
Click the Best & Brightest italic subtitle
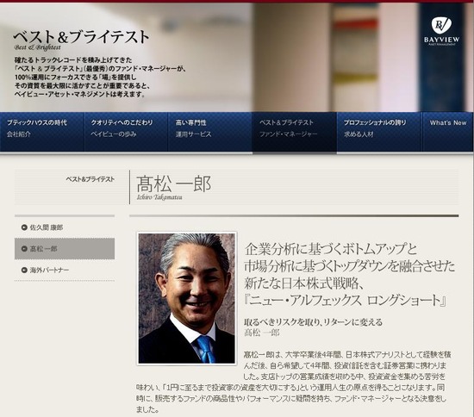coord(37,47)
